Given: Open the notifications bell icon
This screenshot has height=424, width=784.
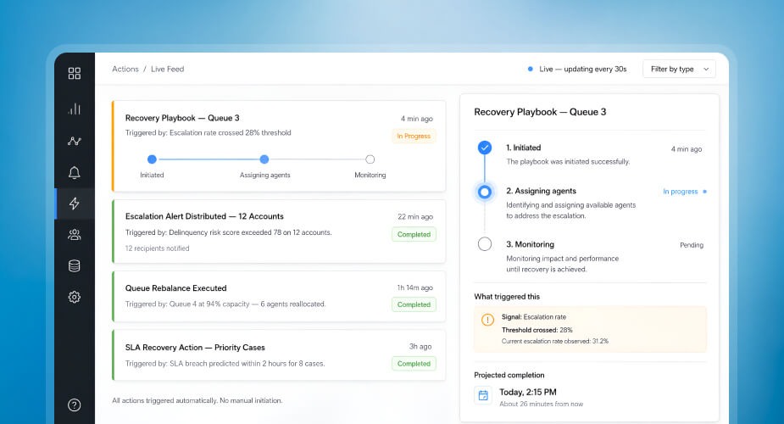Looking at the screenshot, I should pos(74,172).
